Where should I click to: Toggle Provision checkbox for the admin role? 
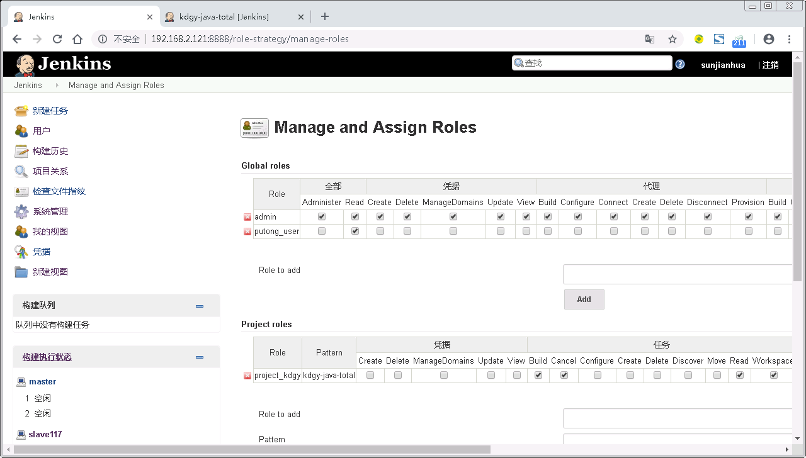click(749, 216)
